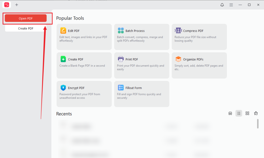Open notifications bell icon
Image resolution: width=264 pixels, height=158 pixels.
tap(222, 5)
